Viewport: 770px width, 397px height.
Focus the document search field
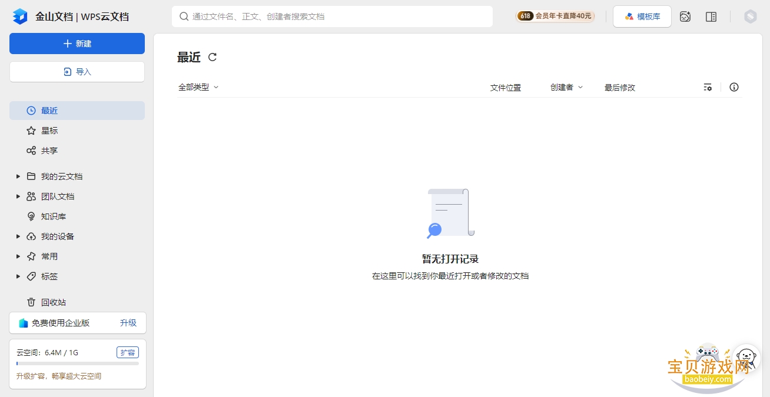[332, 16]
